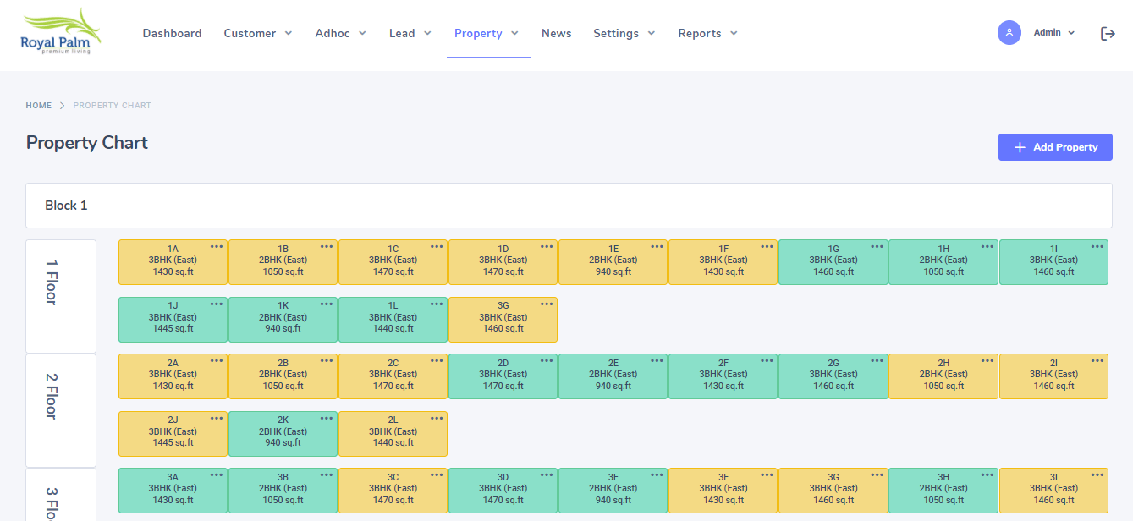The image size is (1133, 521).
Task: Open the Settings dropdown menu
Action: tap(624, 33)
